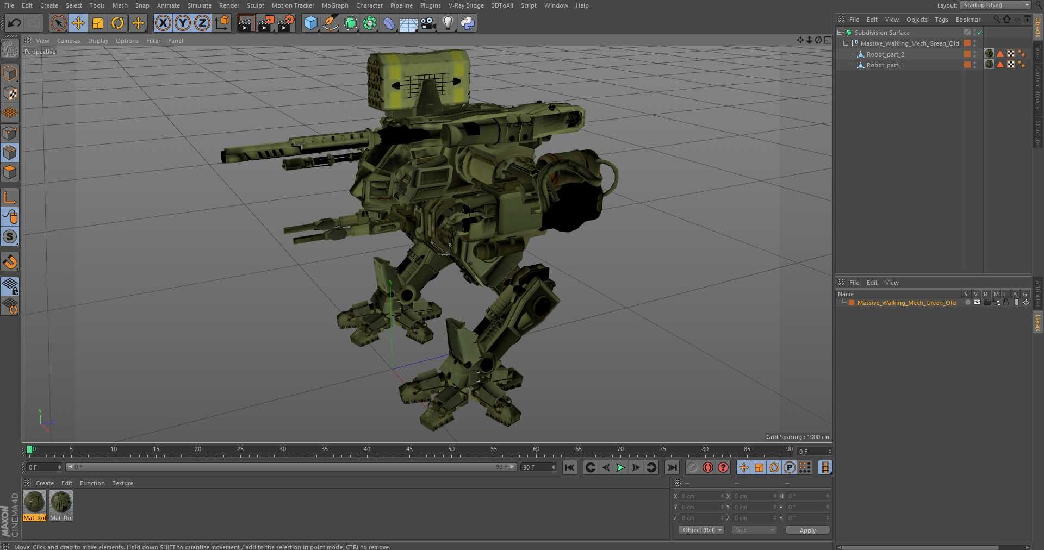Toggle layer lock for Massive_Walking_Mech_Green_Old
The height and width of the screenshot is (550, 1044).
(x=1006, y=303)
